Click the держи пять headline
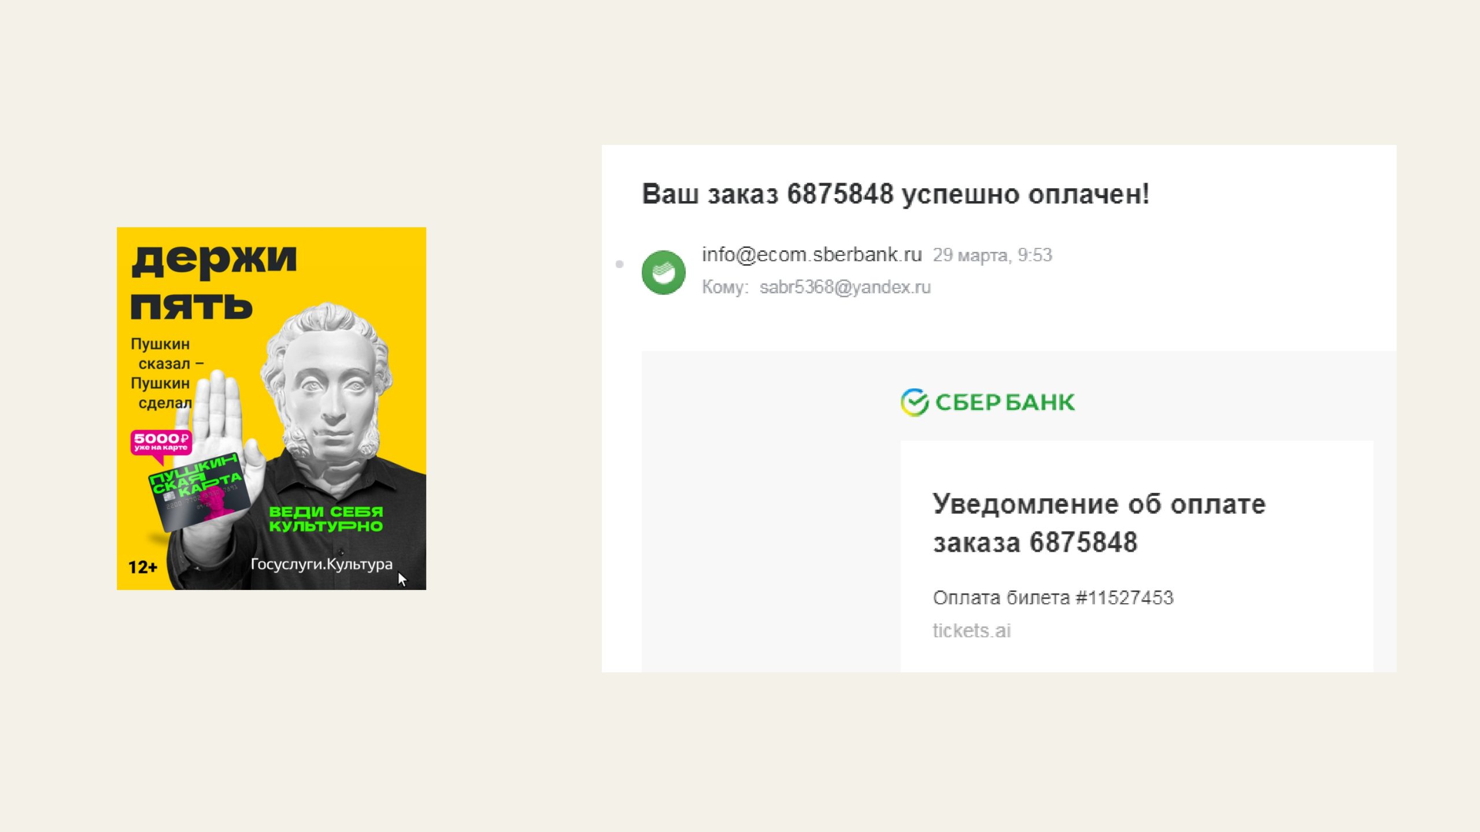This screenshot has height=832, width=1480. coord(214,281)
